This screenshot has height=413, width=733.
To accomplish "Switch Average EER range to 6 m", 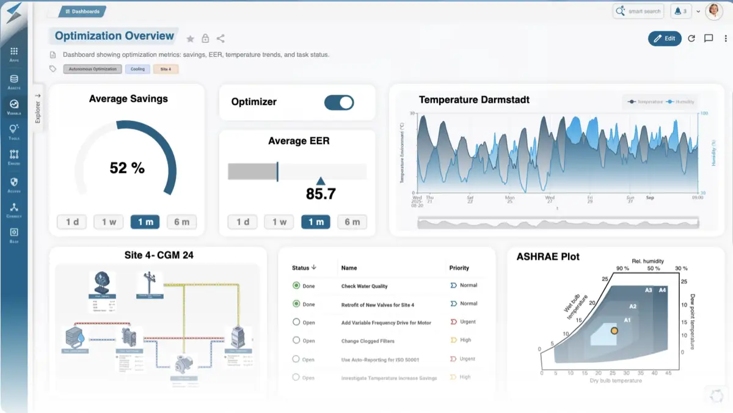I will click(352, 222).
